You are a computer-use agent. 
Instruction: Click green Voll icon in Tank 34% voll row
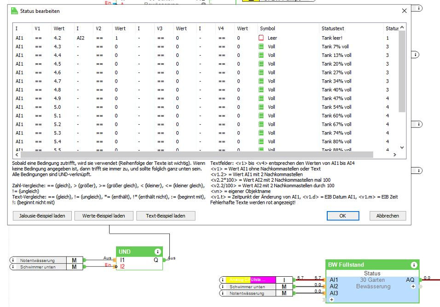click(261, 81)
